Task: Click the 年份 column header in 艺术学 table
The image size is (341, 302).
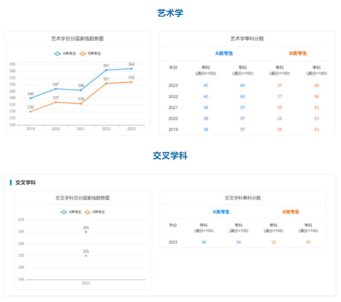Action: point(173,68)
